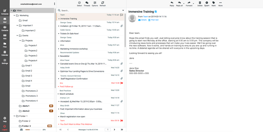263x132 pixels.
Task: Go to Mail in the sidebar
Action: click(5, 20)
